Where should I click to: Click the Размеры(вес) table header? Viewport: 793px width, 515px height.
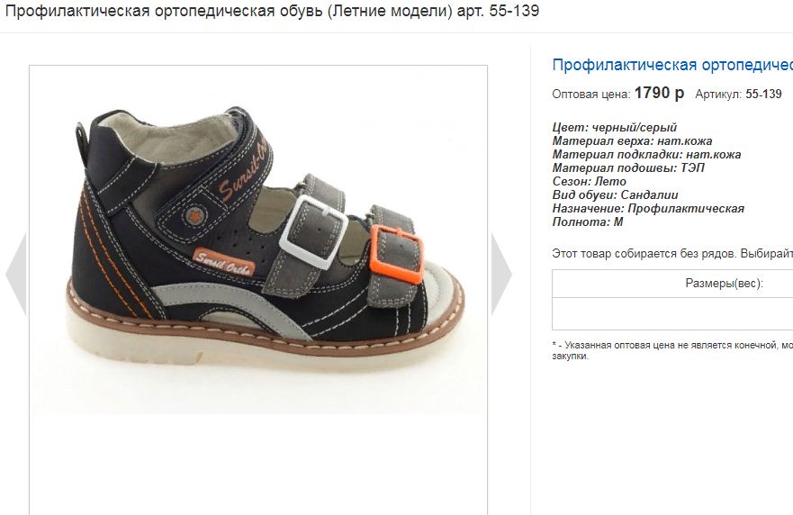click(724, 284)
